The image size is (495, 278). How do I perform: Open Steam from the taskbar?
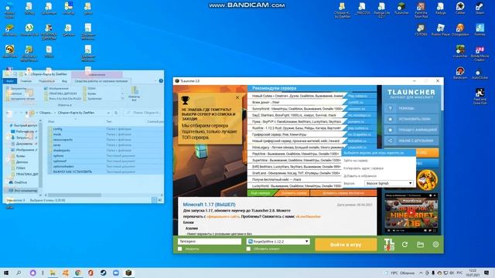click(103, 273)
